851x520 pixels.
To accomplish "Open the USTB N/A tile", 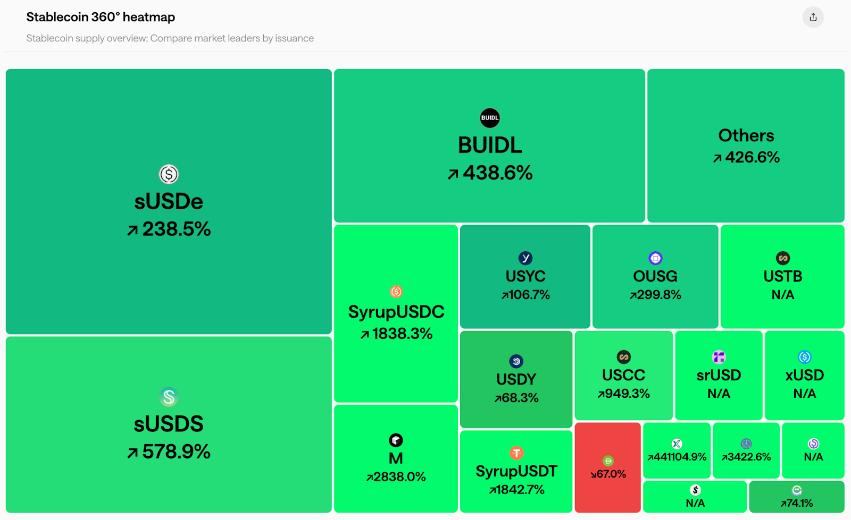I will [782, 277].
